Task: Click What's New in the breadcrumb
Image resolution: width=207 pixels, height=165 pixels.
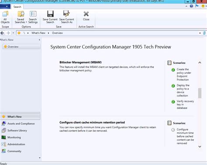Action: pyautogui.click(x=38, y=33)
